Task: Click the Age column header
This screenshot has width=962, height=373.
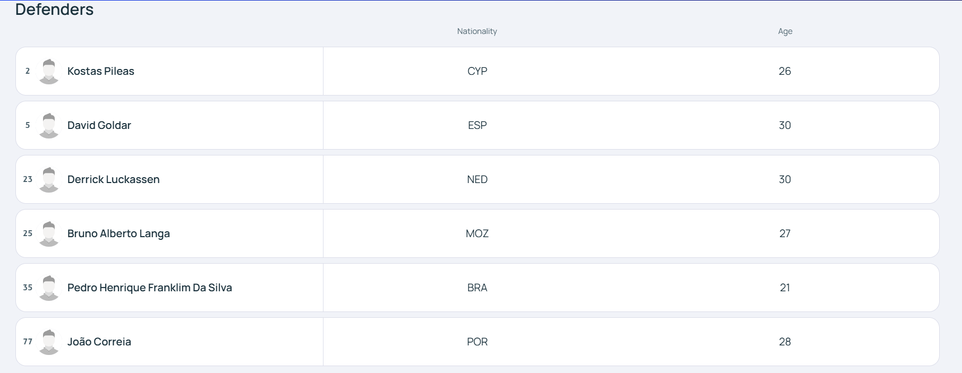Action: pos(785,31)
